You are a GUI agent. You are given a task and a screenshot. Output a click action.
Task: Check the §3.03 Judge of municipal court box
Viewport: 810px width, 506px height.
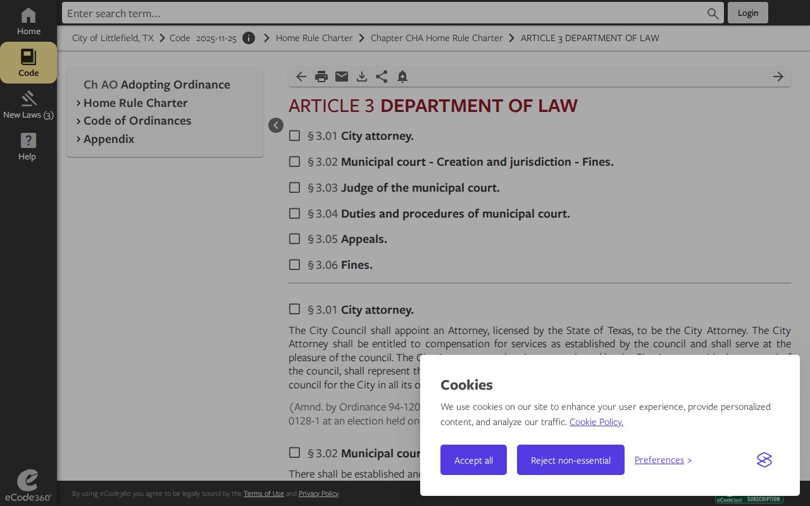[x=294, y=187]
